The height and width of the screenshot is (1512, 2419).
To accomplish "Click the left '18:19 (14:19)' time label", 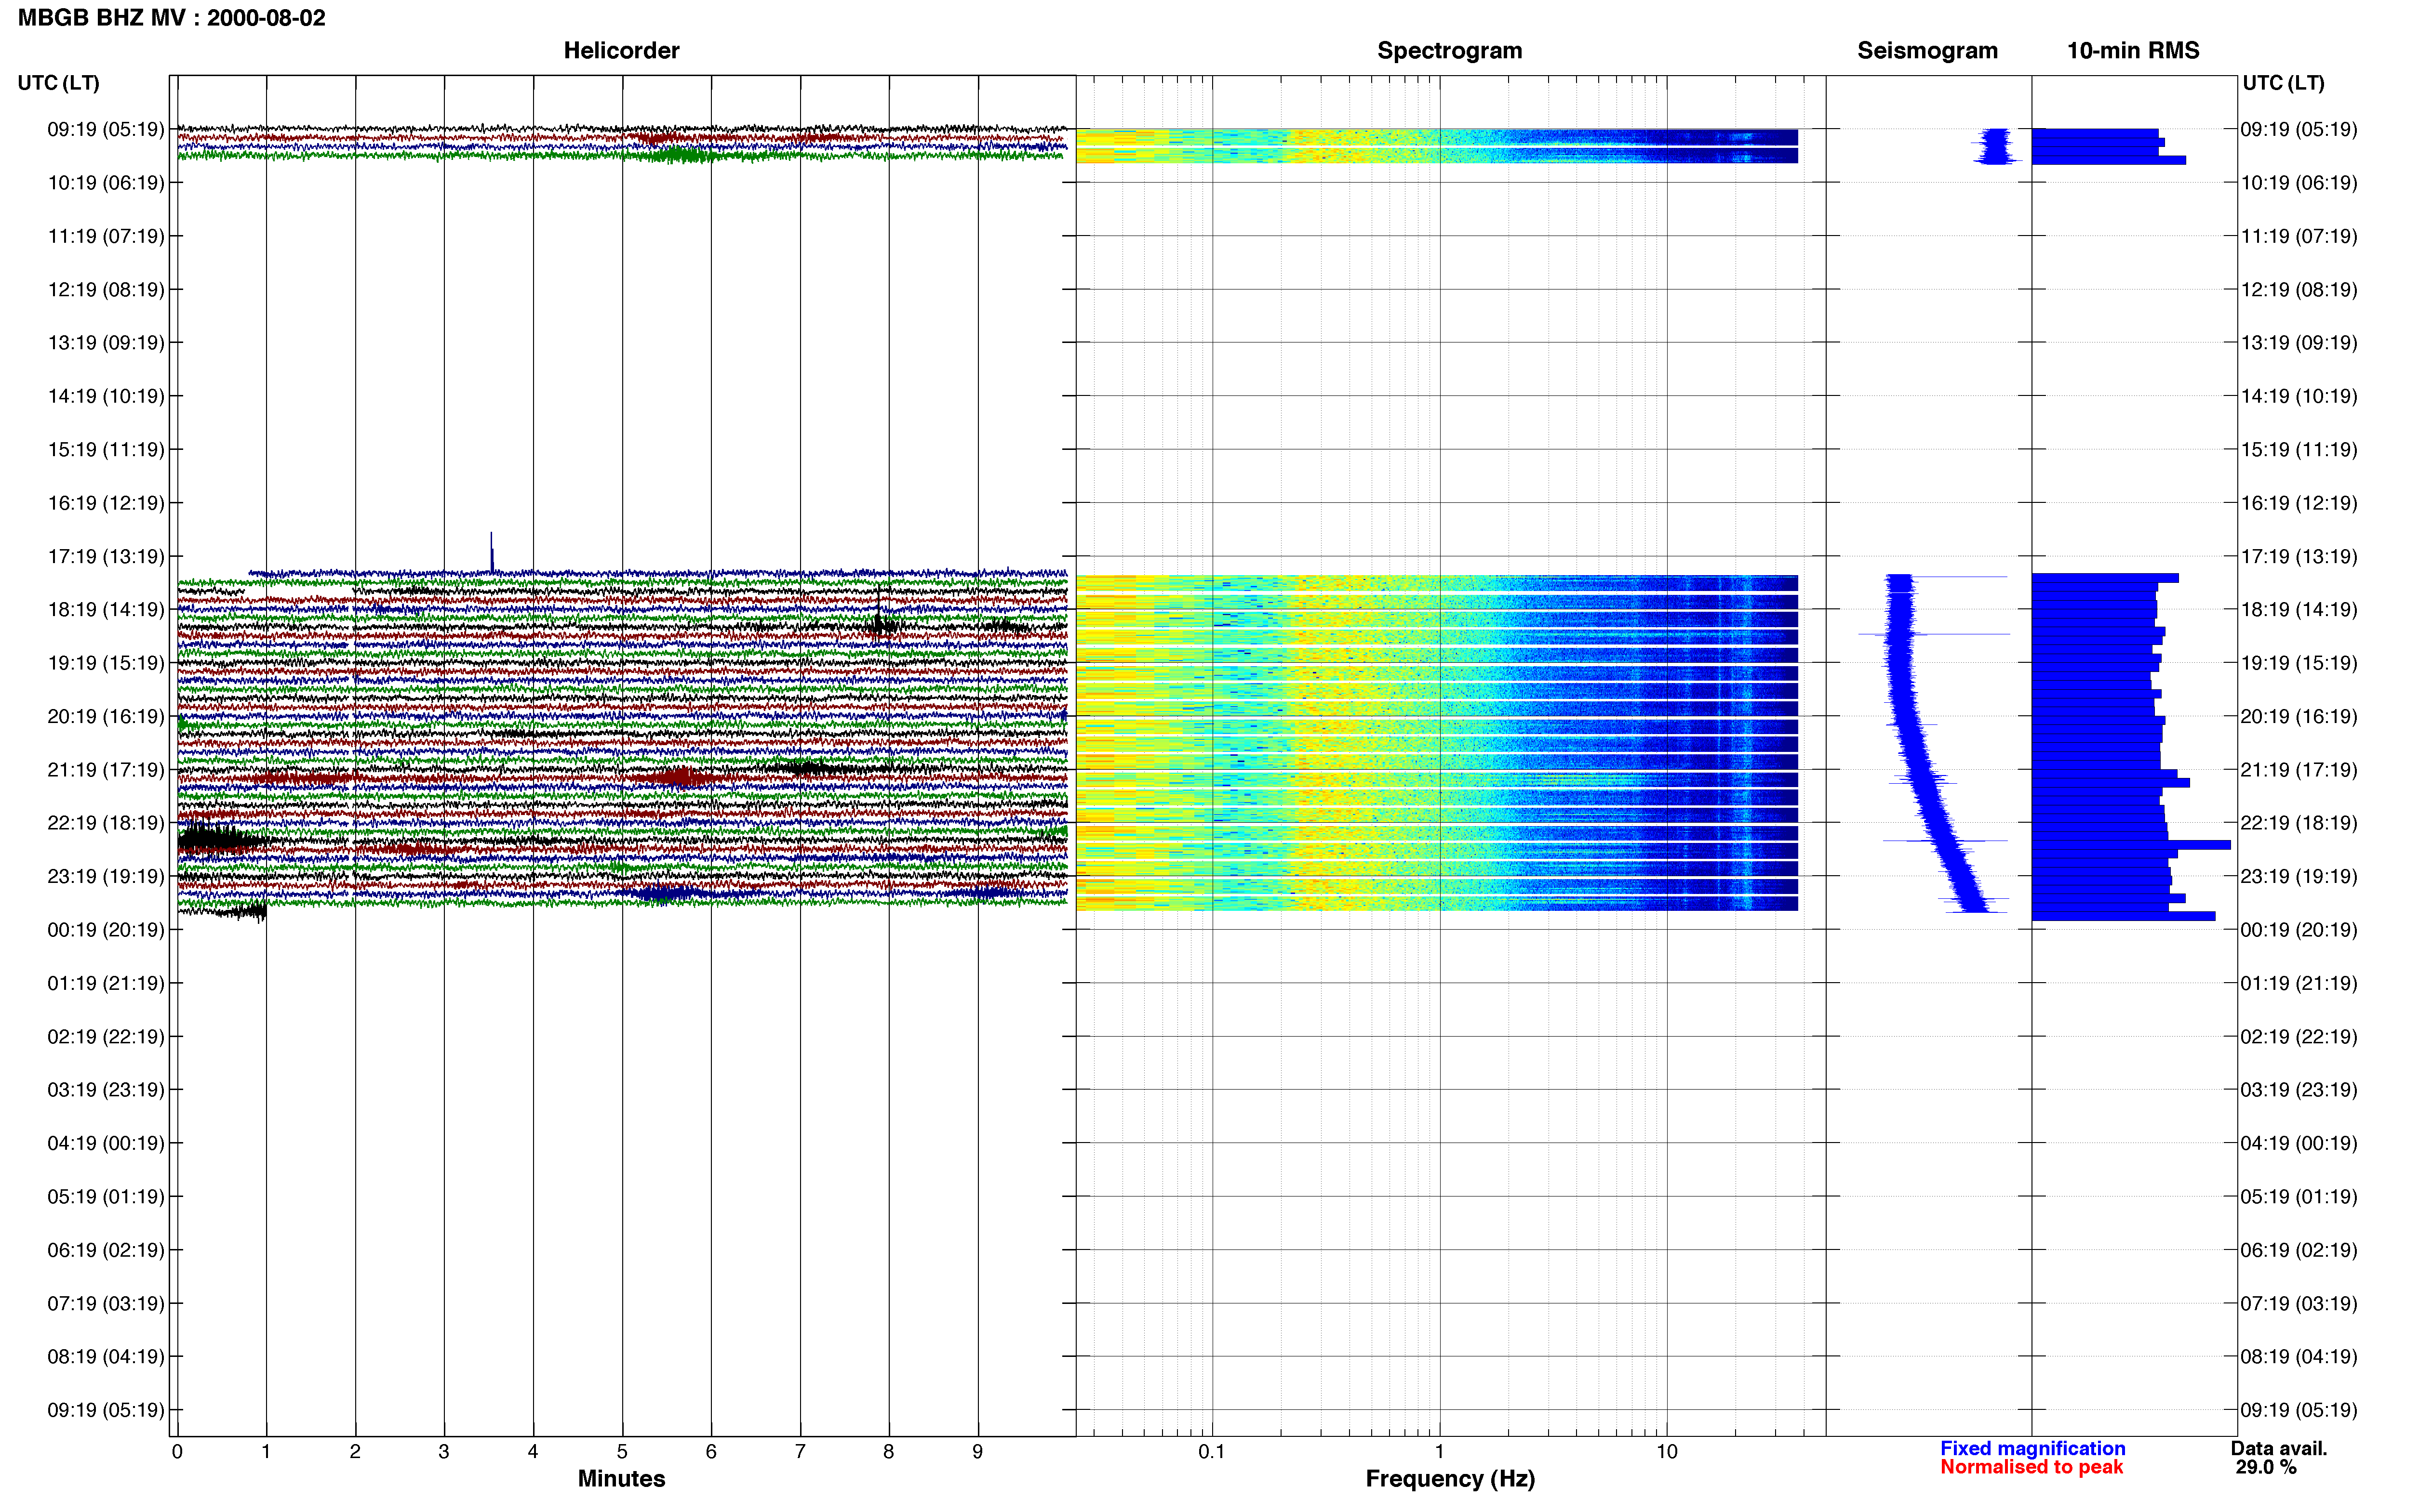I will pyautogui.click(x=106, y=610).
